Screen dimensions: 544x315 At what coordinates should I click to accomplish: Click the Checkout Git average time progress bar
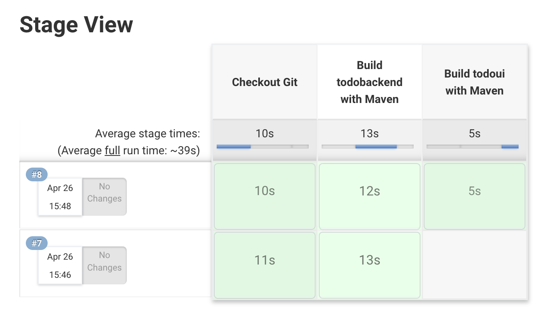pyautogui.click(x=263, y=147)
